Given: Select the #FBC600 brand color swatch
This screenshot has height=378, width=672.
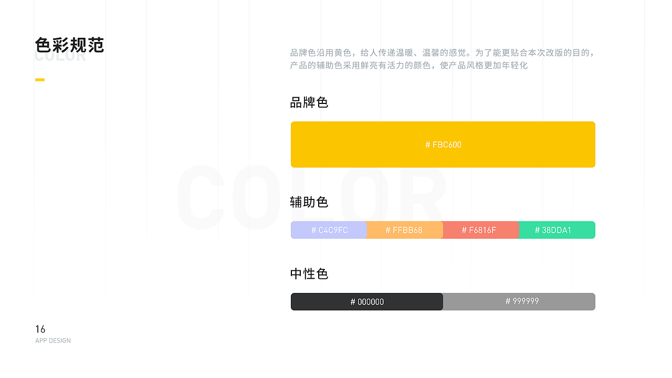Looking at the screenshot, I should [443, 144].
